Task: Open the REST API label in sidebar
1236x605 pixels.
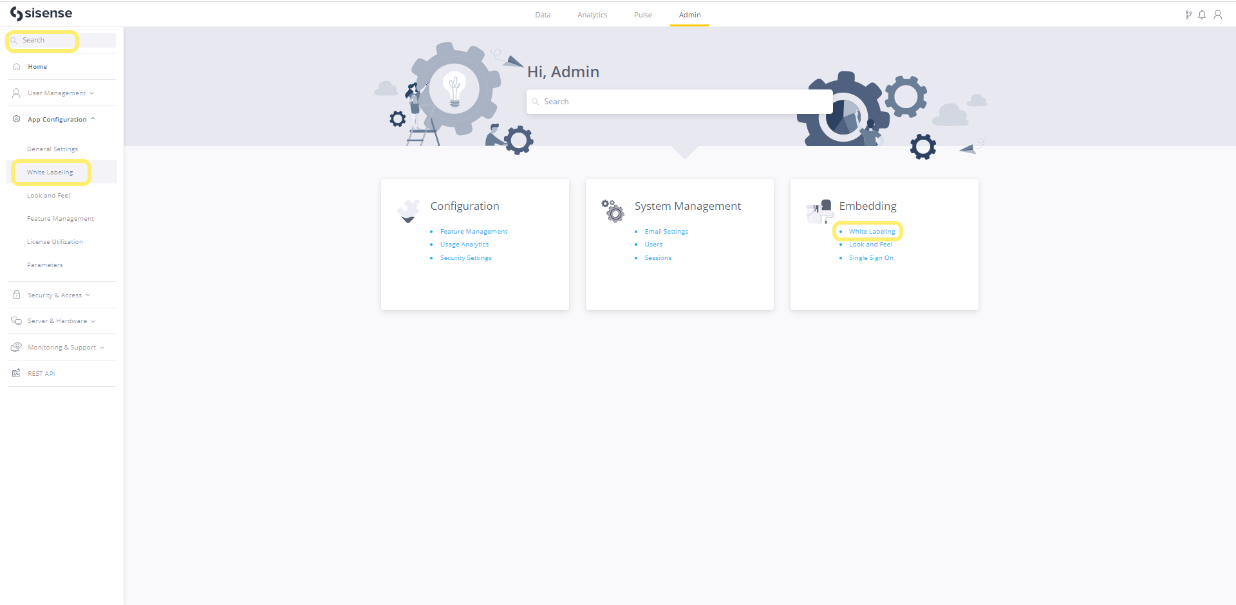Action: click(x=41, y=373)
